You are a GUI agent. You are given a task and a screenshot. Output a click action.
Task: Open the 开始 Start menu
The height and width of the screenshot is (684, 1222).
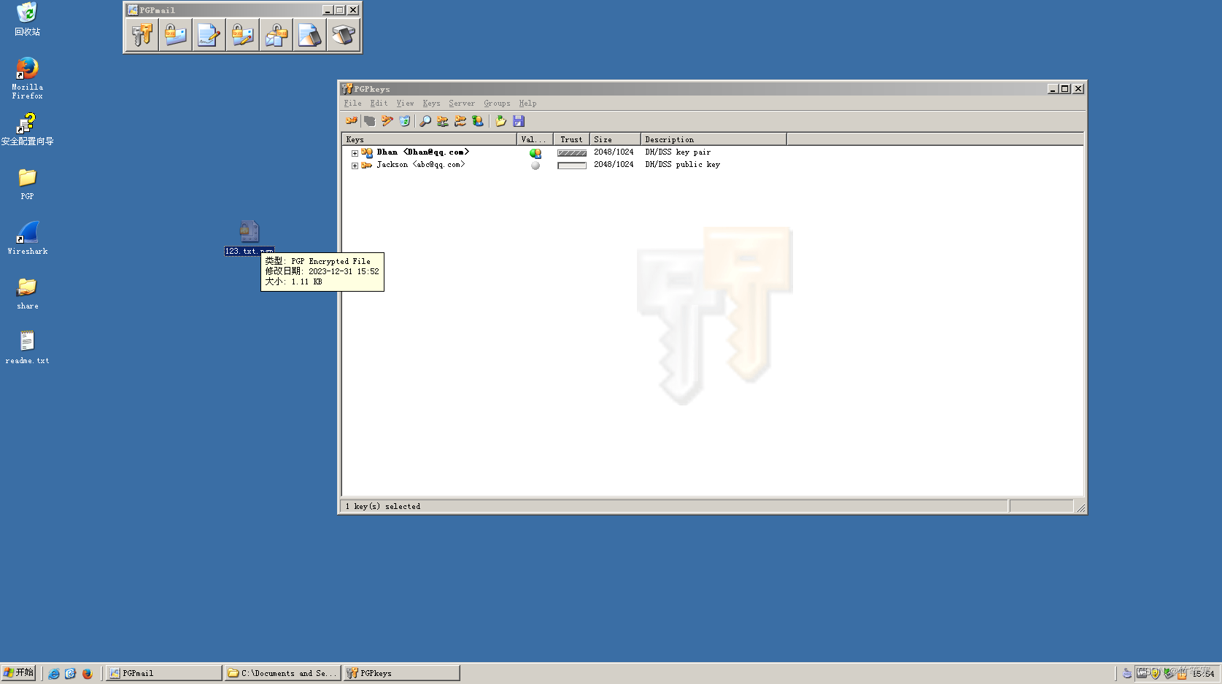click(x=18, y=672)
